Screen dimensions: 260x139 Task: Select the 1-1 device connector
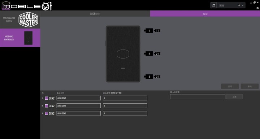coord(157,31)
